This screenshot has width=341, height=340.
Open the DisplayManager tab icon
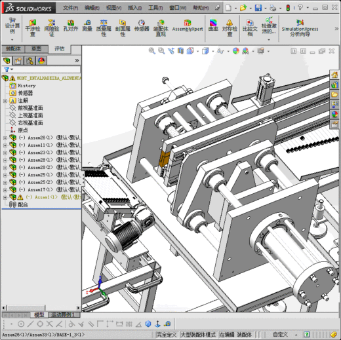(41, 60)
